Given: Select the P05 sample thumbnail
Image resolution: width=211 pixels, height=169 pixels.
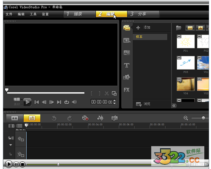Looking at the screenshot, I should [185, 63].
